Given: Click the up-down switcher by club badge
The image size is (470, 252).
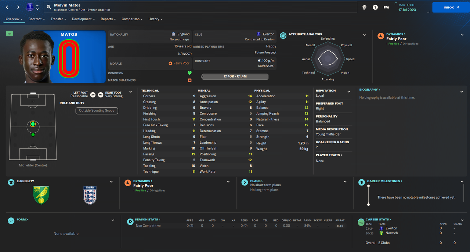Looking at the screenshot, I should click(x=37, y=7).
